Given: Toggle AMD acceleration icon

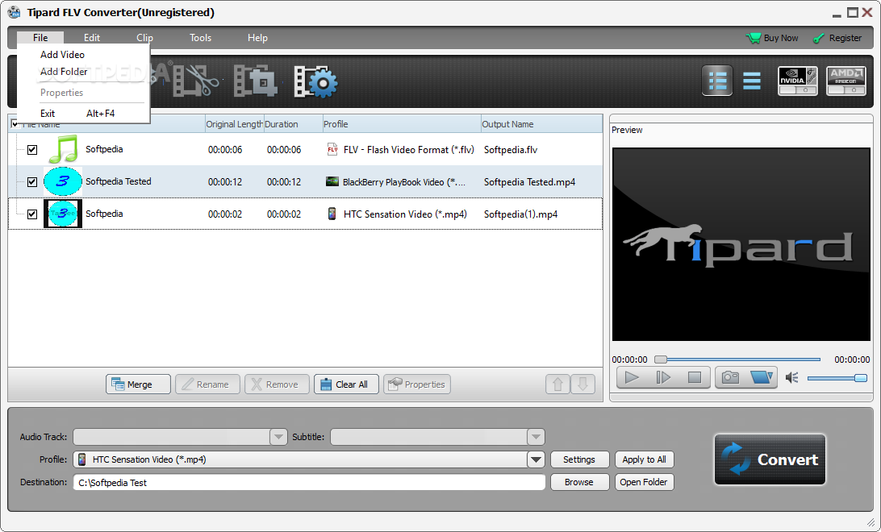Looking at the screenshot, I should 846,81.
